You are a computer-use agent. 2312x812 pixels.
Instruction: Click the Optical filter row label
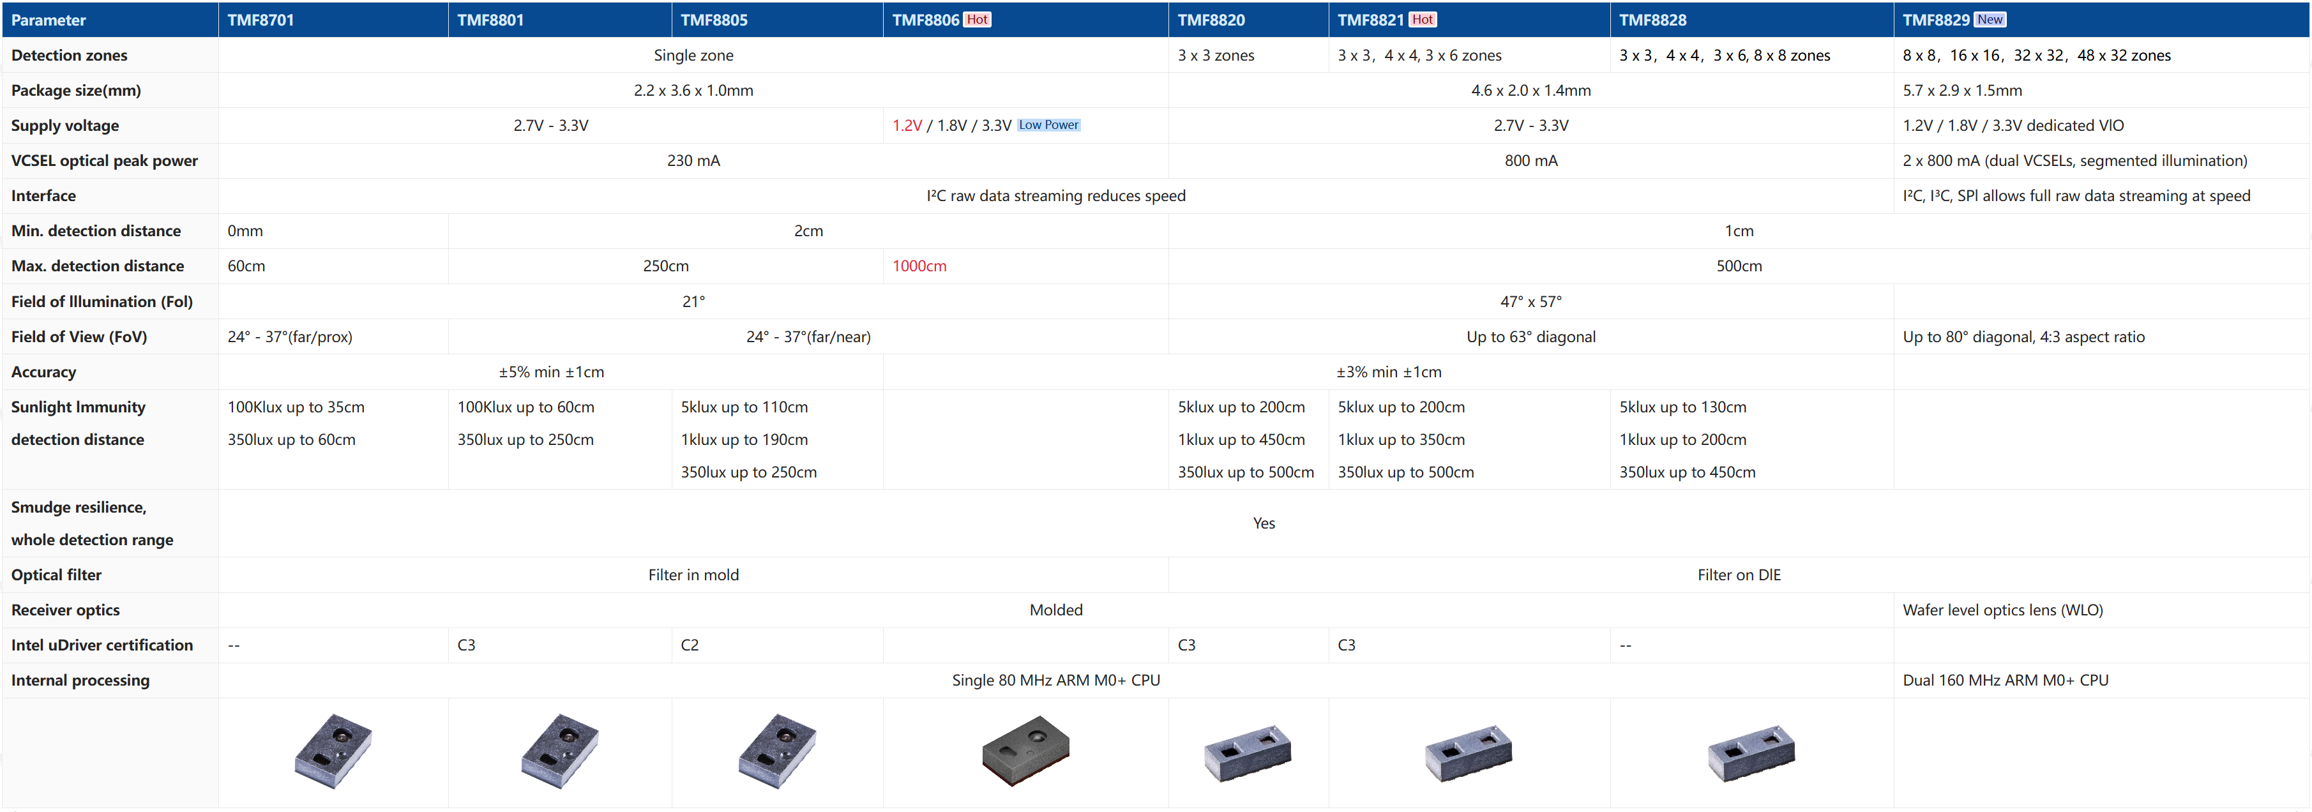point(56,575)
